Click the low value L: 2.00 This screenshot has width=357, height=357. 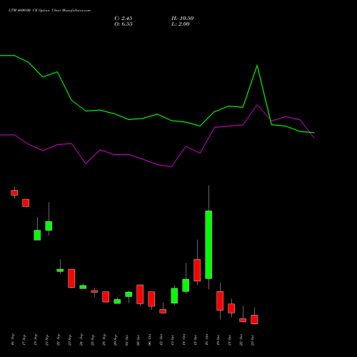(181, 24)
